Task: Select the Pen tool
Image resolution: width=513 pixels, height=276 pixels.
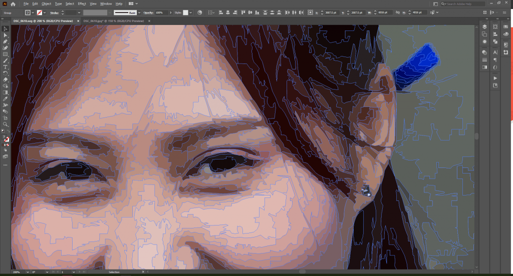Action: [5, 41]
